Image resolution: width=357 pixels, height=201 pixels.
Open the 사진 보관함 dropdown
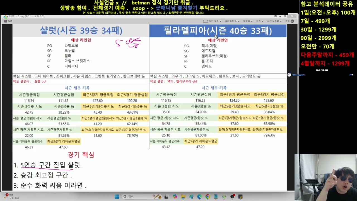click(x=274, y=21)
